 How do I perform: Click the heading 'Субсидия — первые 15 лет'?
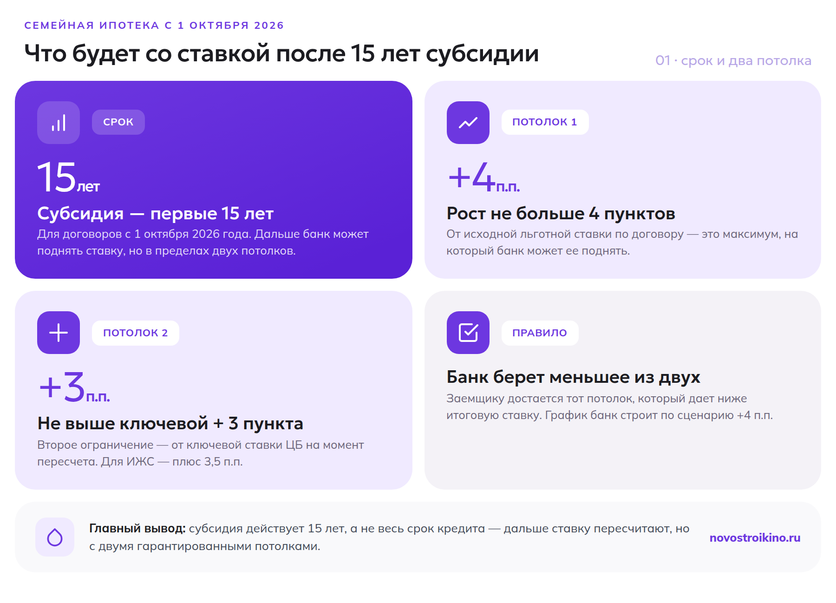(x=156, y=214)
